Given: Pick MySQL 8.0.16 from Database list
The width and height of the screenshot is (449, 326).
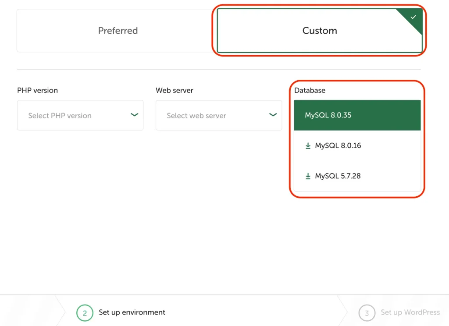Looking at the screenshot, I should point(338,146).
